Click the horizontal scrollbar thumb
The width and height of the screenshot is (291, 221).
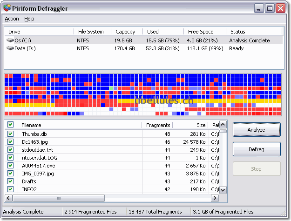(59, 198)
